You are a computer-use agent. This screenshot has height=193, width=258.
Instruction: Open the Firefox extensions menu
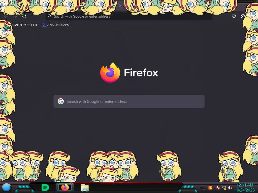[x=243, y=16]
